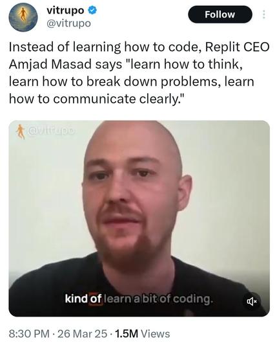Click the blue verified badge
The image size is (277, 347).
[x=92, y=10]
